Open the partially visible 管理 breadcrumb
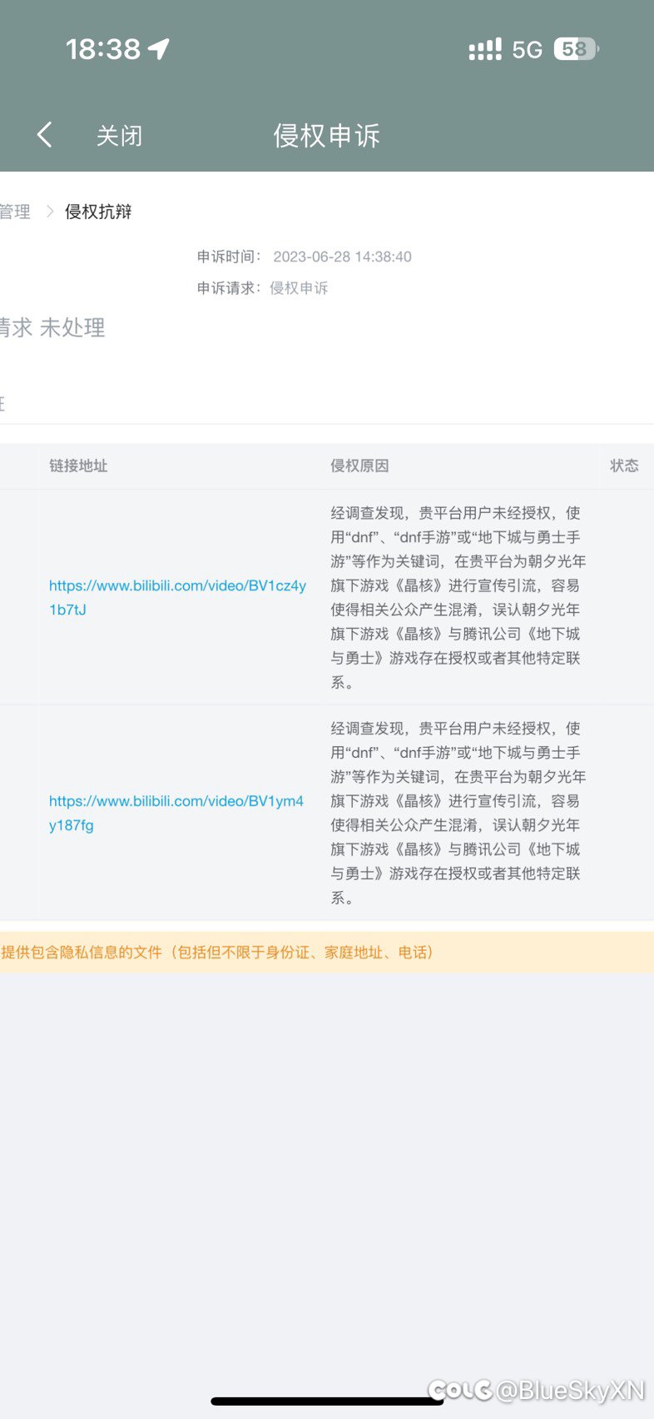This screenshot has height=1419, width=654. pyautogui.click(x=14, y=212)
